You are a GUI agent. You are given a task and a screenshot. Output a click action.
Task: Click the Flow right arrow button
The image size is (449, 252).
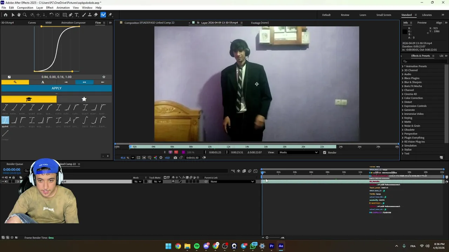[x=66, y=82]
